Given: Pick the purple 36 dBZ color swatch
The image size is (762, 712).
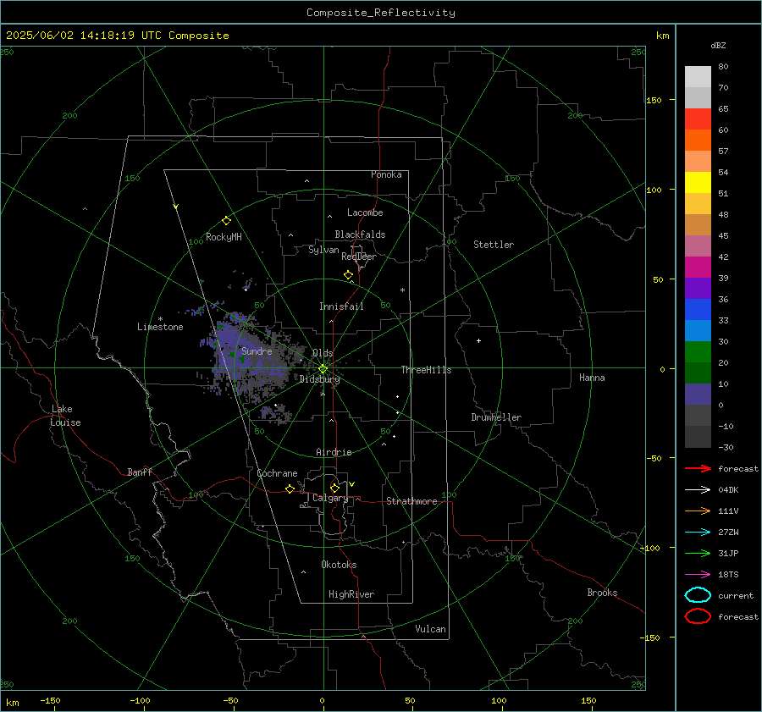Looking at the screenshot, I should [698, 288].
